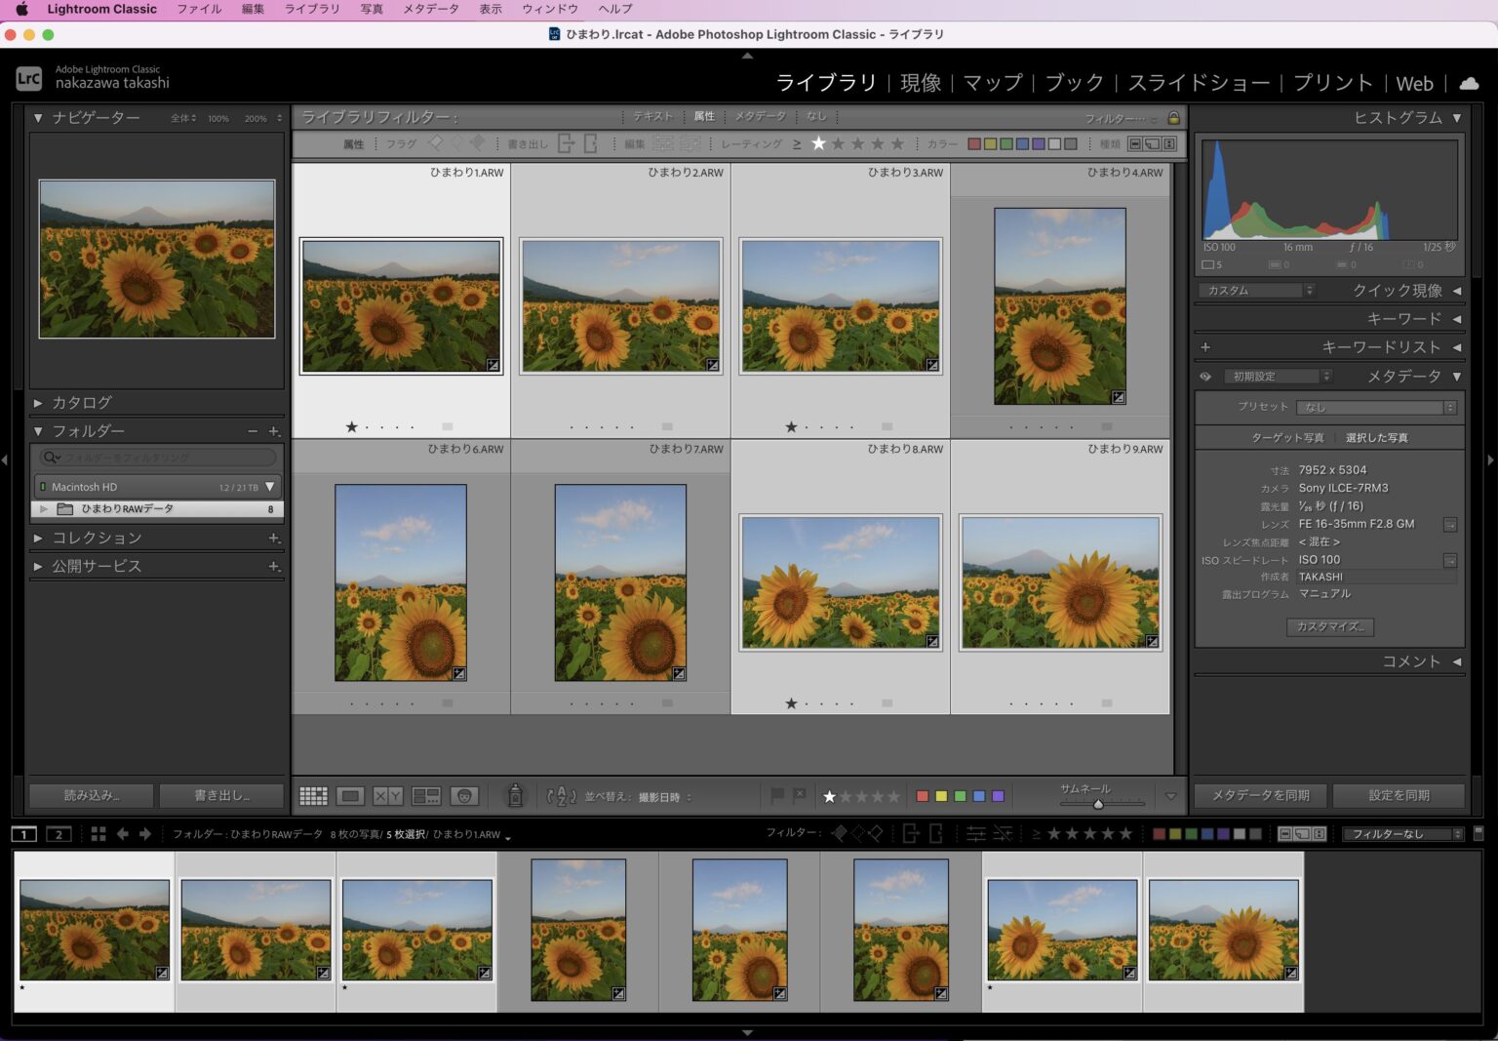Open Survey view in toolbar
The width and height of the screenshot is (1498, 1041).
click(426, 796)
